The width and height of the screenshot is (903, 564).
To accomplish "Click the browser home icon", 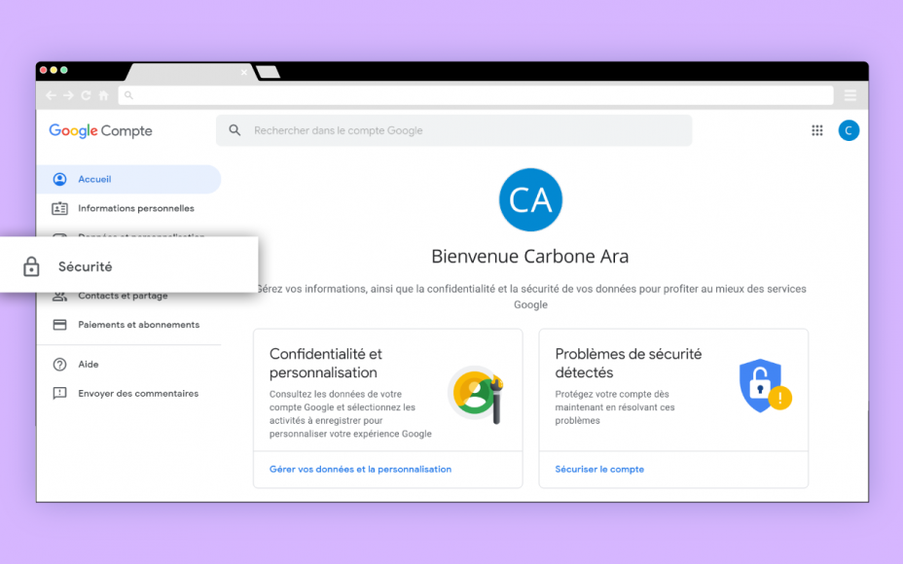I will pyautogui.click(x=104, y=95).
